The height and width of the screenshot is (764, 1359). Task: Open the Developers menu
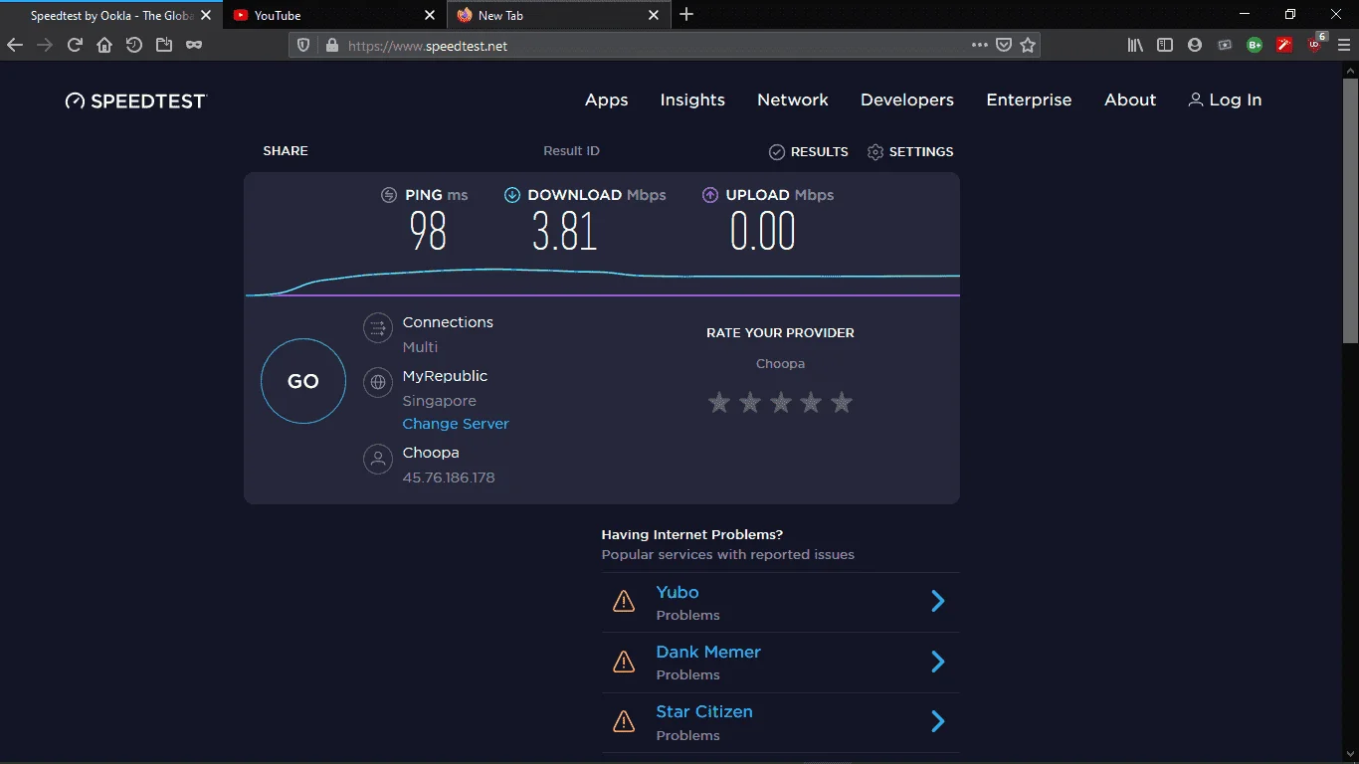[x=907, y=100]
